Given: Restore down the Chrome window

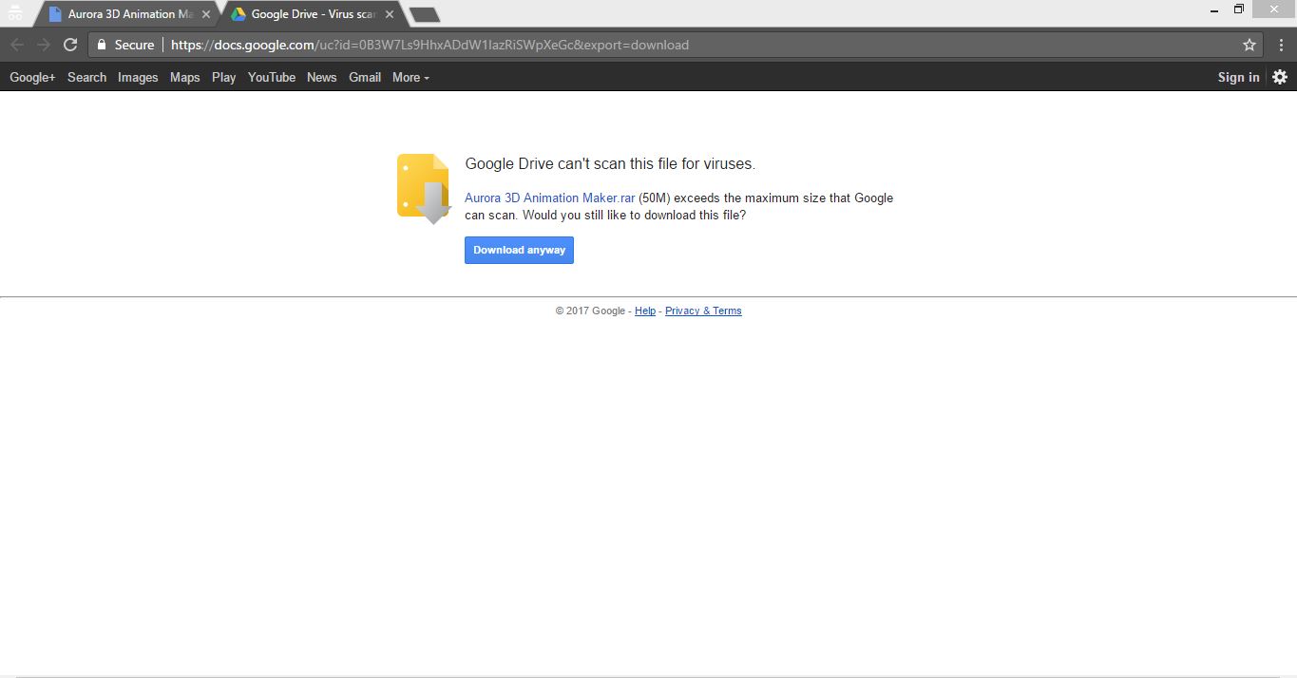Looking at the screenshot, I should [x=1238, y=9].
